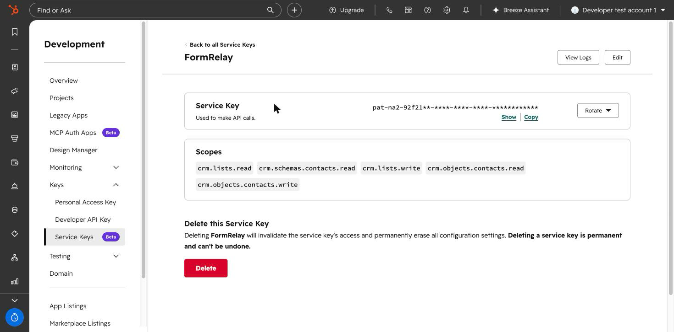The height and width of the screenshot is (332, 674).
Task: Select Service Keys in sidebar
Action: tap(84, 237)
